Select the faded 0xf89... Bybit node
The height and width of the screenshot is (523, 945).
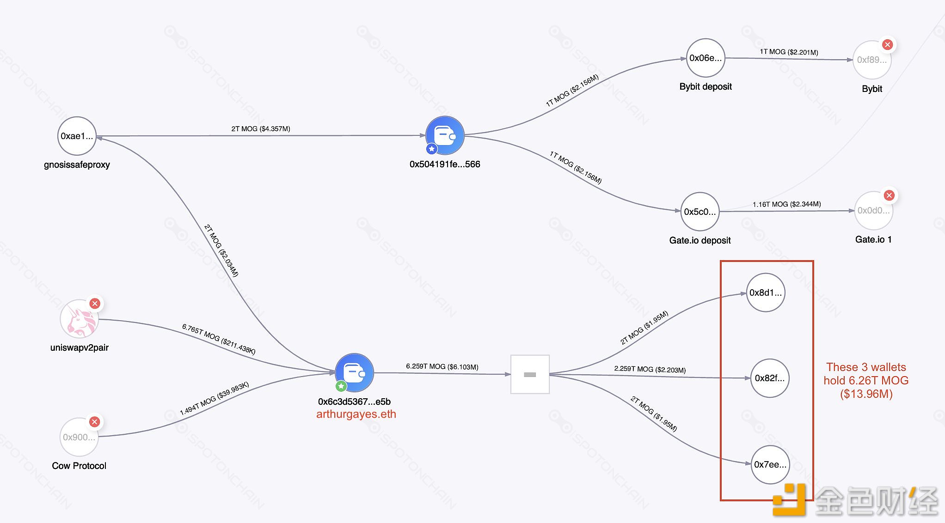tap(872, 60)
